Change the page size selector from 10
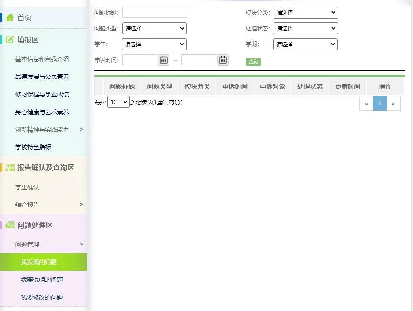Image resolution: width=413 pixels, height=311 pixels. coord(118,102)
